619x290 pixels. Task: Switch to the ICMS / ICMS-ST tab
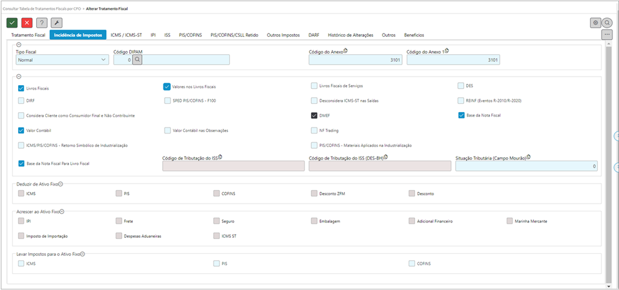coord(126,35)
